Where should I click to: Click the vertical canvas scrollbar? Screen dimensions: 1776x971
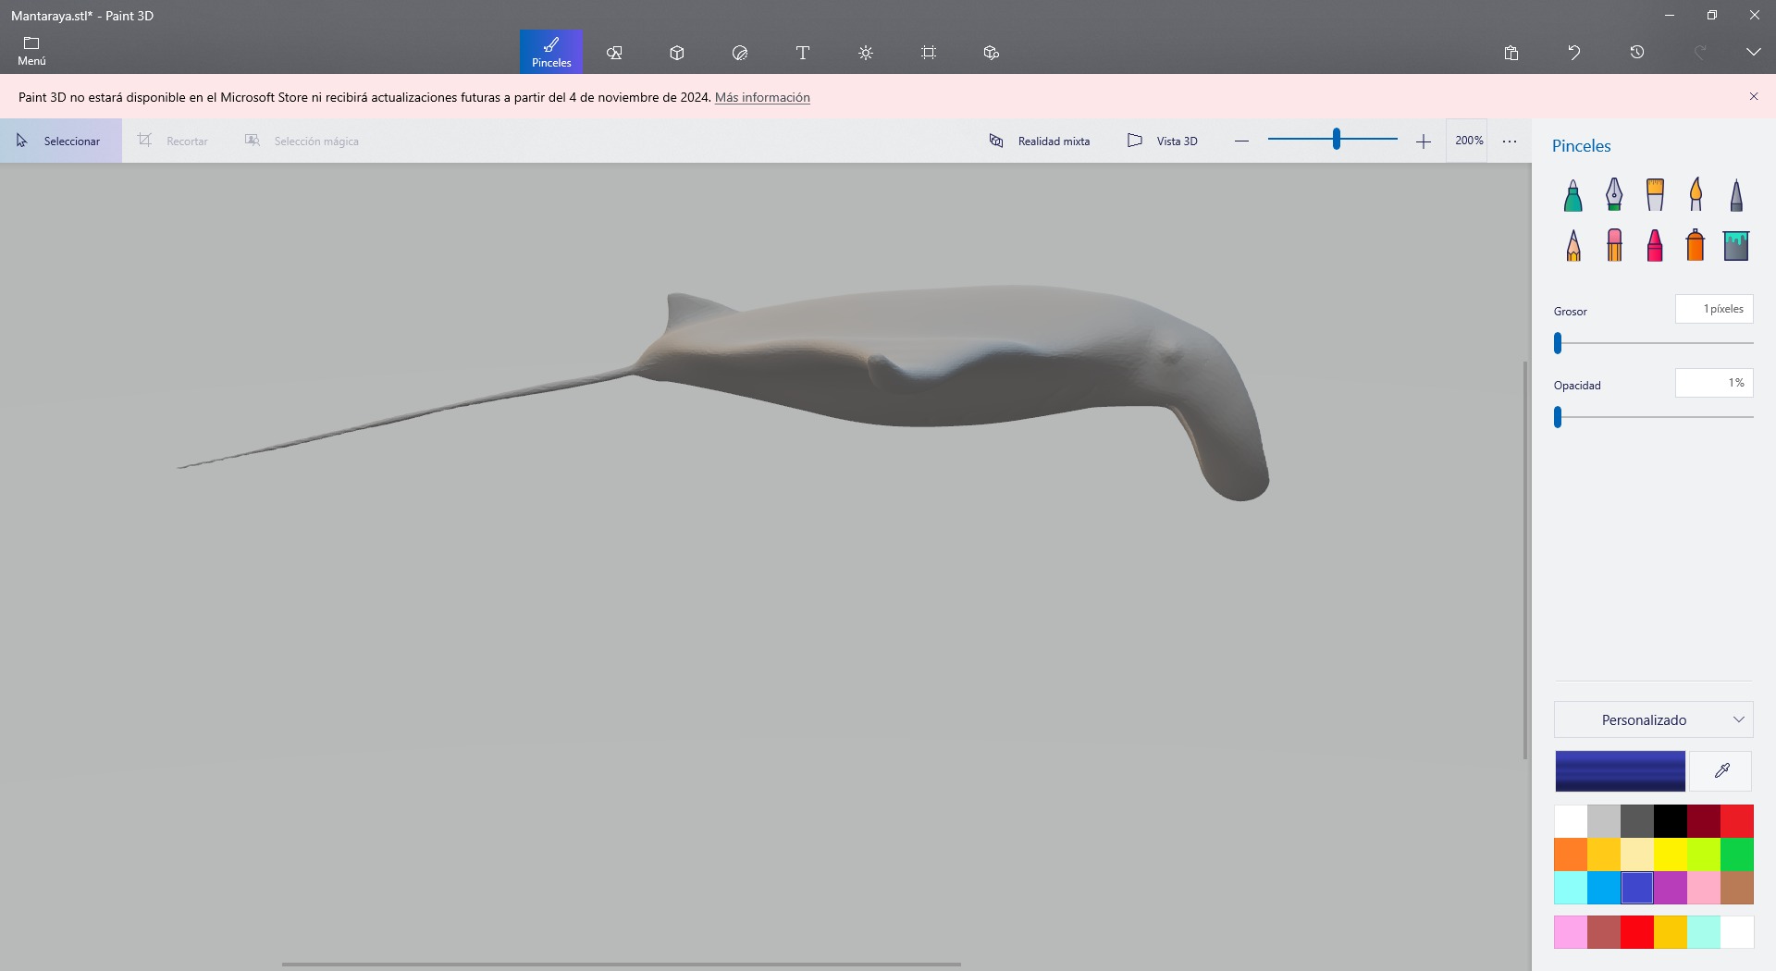(x=1525, y=560)
